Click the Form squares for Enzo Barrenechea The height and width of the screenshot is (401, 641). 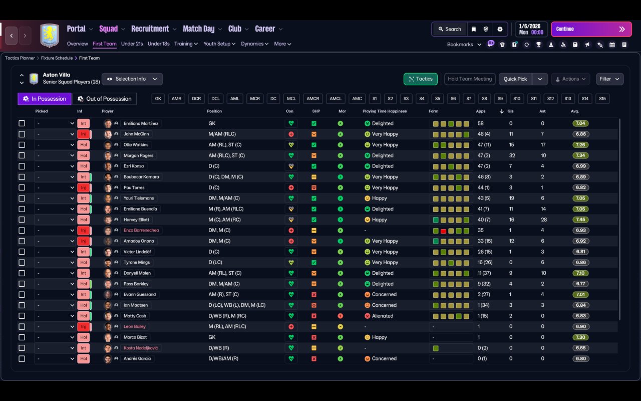(x=451, y=231)
